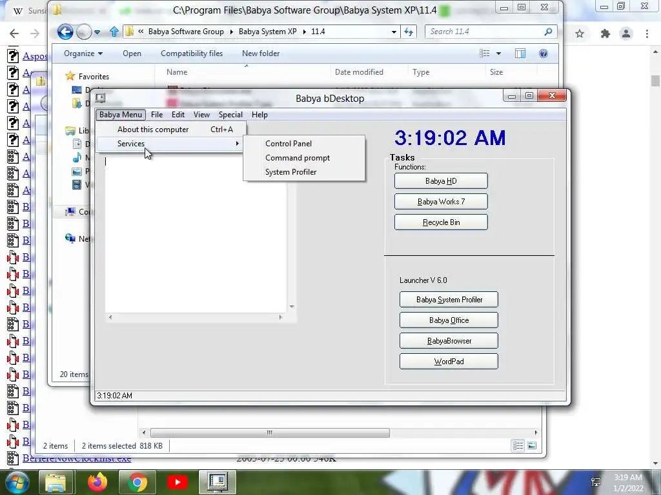661x495 pixels.
Task: Open the view options dropdown arrow
Action: tap(499, 53)
